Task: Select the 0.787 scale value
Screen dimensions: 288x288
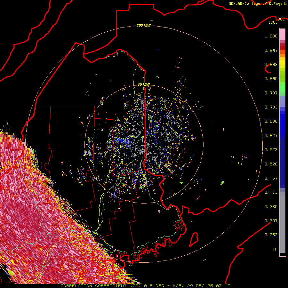Action: click(x=271, y=93)
